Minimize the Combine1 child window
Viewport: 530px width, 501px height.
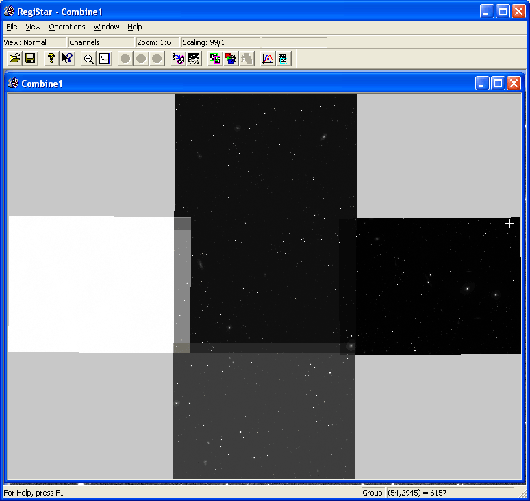[482, 83]
